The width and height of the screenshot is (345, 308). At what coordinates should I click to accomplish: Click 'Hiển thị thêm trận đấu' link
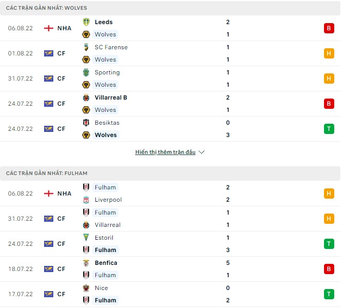165,152
